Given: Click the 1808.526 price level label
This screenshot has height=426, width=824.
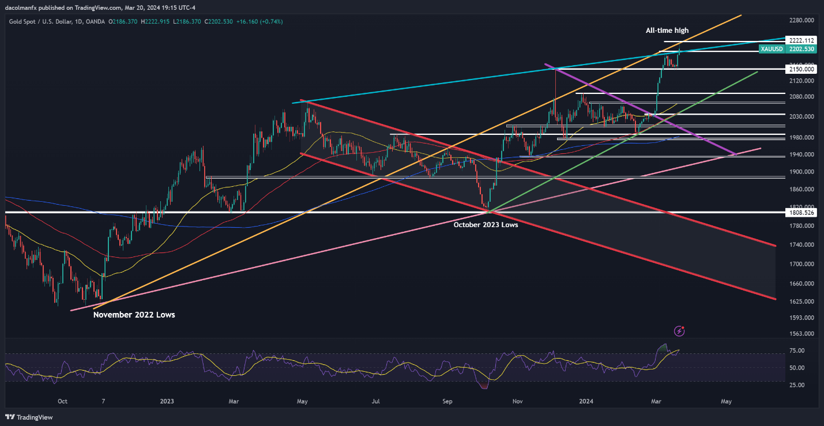Looking at the screenshot, I should (802, 212).
